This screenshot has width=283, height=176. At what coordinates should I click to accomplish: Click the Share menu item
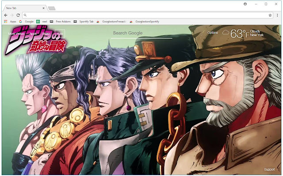click(x=46, y=34)
